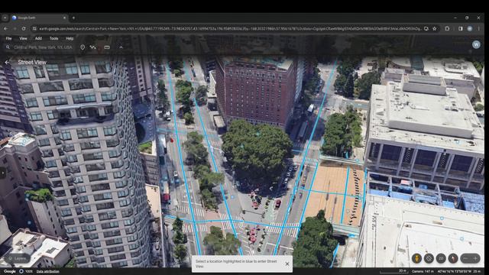The image size is (489, 275).
Task: Zoom out with the minus button
Action: coord(465,258)
